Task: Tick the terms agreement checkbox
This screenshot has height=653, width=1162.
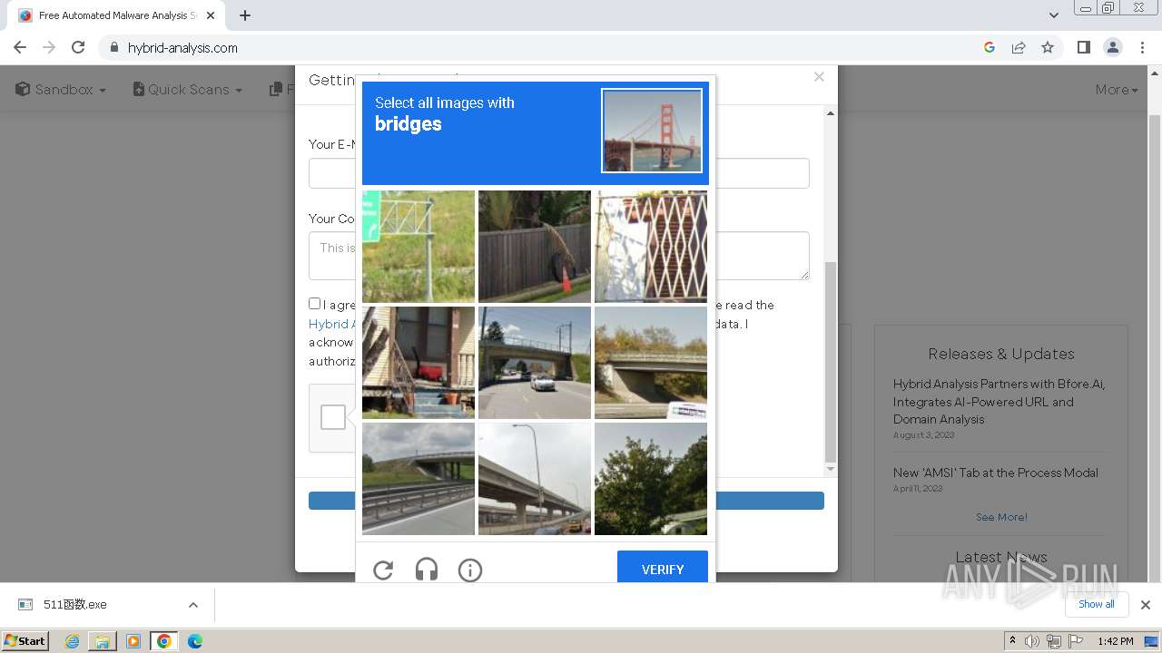Action: [x=315, y=304]
